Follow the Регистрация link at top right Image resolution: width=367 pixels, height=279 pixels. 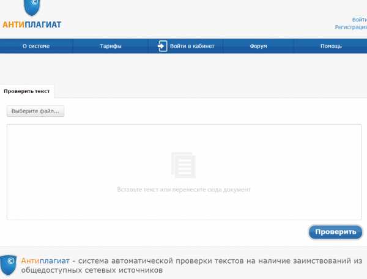(x=351, y=27)
